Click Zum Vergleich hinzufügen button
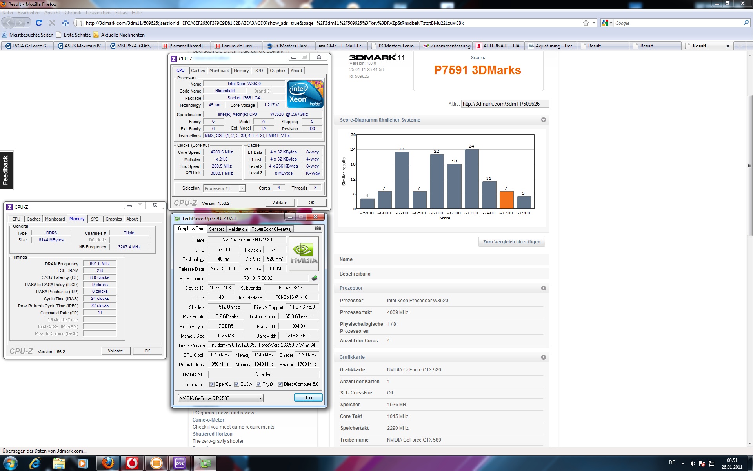This screenshot has height=471, width=753. pyautogui.click(x=511, y=242)
